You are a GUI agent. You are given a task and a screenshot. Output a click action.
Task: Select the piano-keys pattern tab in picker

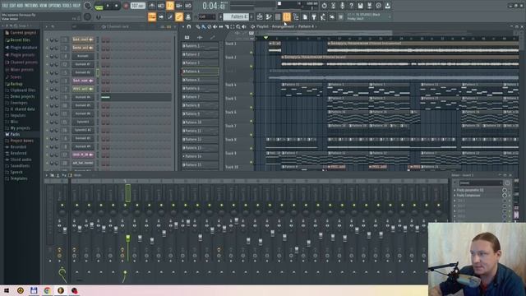(187, 37)
